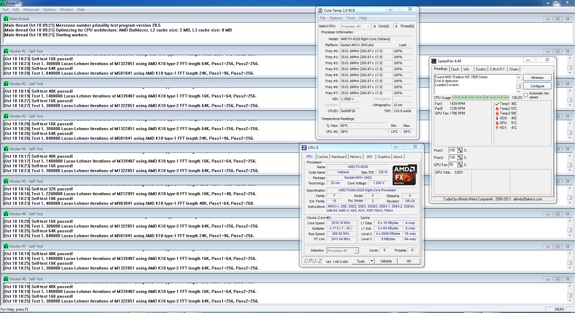Switch to the SPD tab in CPU-Z

tap(369, 157)
